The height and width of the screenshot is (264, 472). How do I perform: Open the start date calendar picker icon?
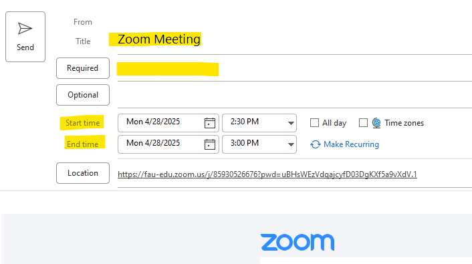click(210, 123)
